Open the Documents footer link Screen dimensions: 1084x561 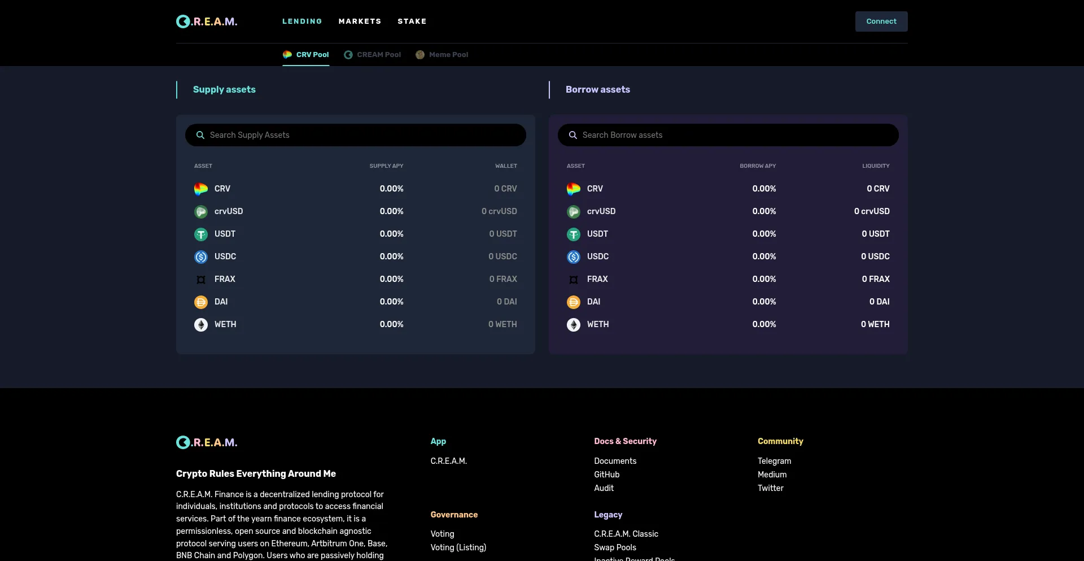pos(615,461)
